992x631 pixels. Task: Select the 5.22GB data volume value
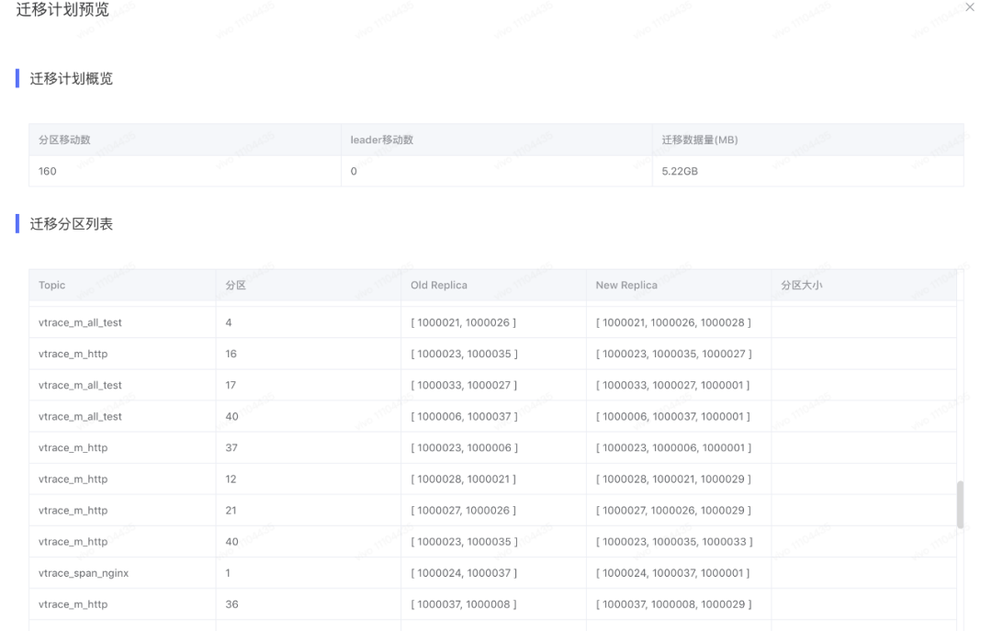coord(681,171)
